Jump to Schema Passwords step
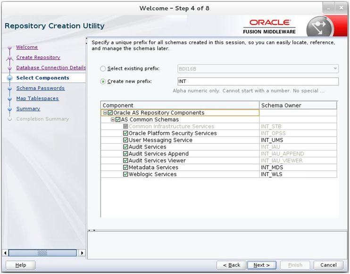This screenshot has width=350, height=274. (41, 88)
